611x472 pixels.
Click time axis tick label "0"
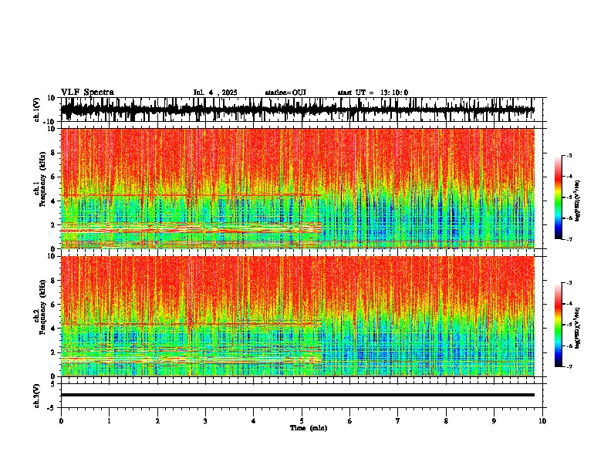[x=61, y=421]
